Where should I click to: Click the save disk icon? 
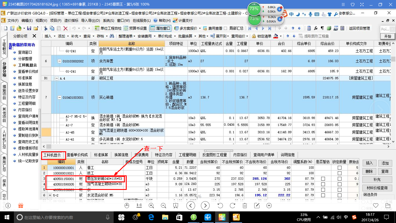(29, 28)
